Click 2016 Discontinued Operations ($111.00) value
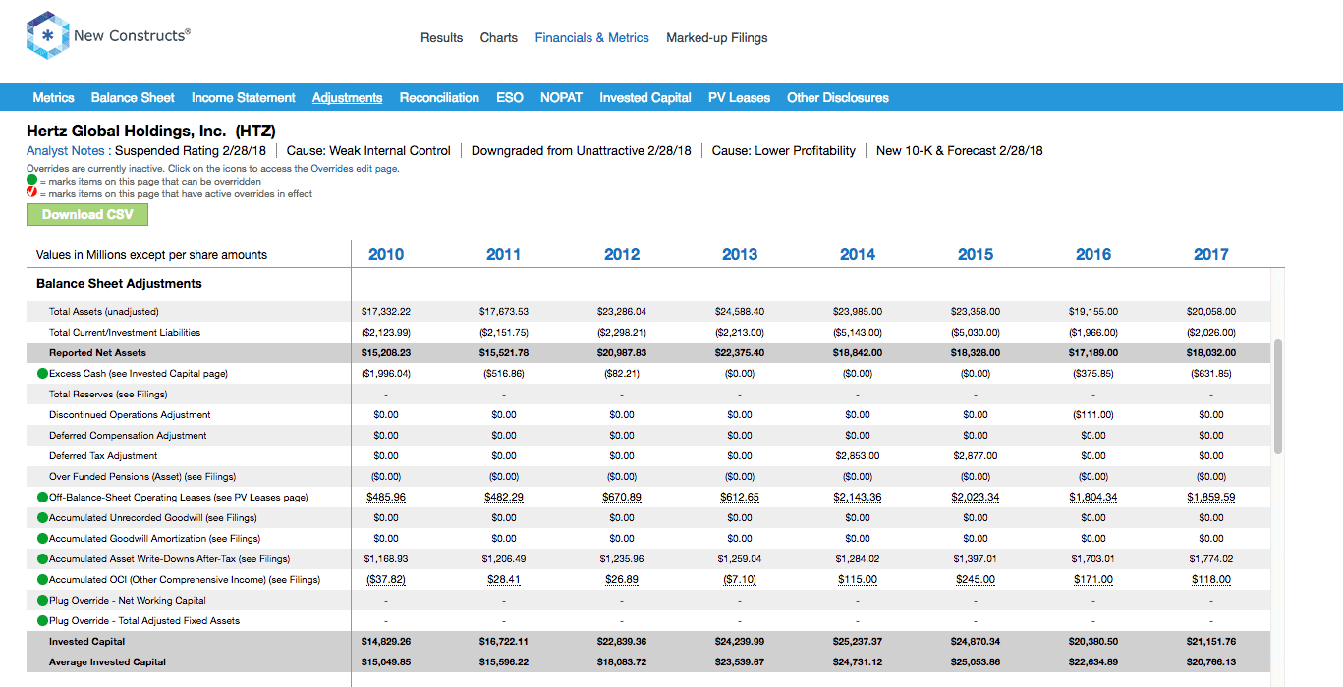The height and width of the screenshot is (687, 1343). 1093,415
